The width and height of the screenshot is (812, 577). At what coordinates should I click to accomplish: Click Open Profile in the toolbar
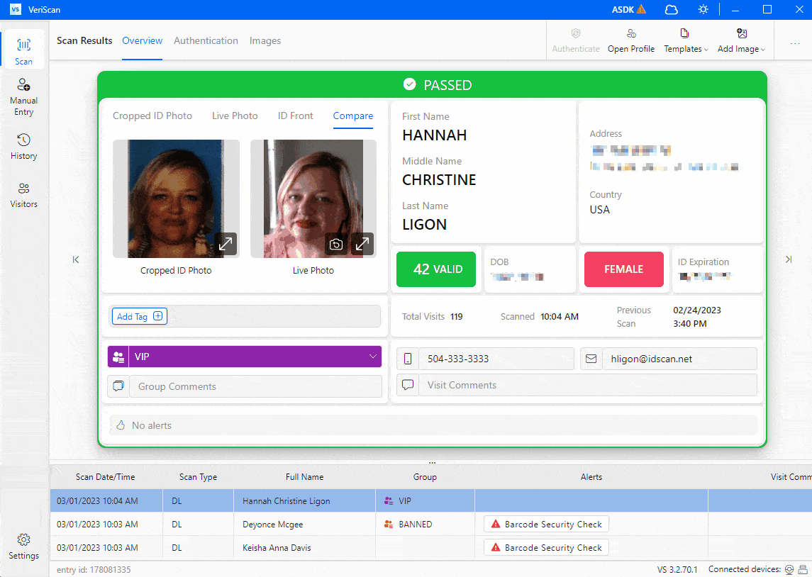coord(630,41)
